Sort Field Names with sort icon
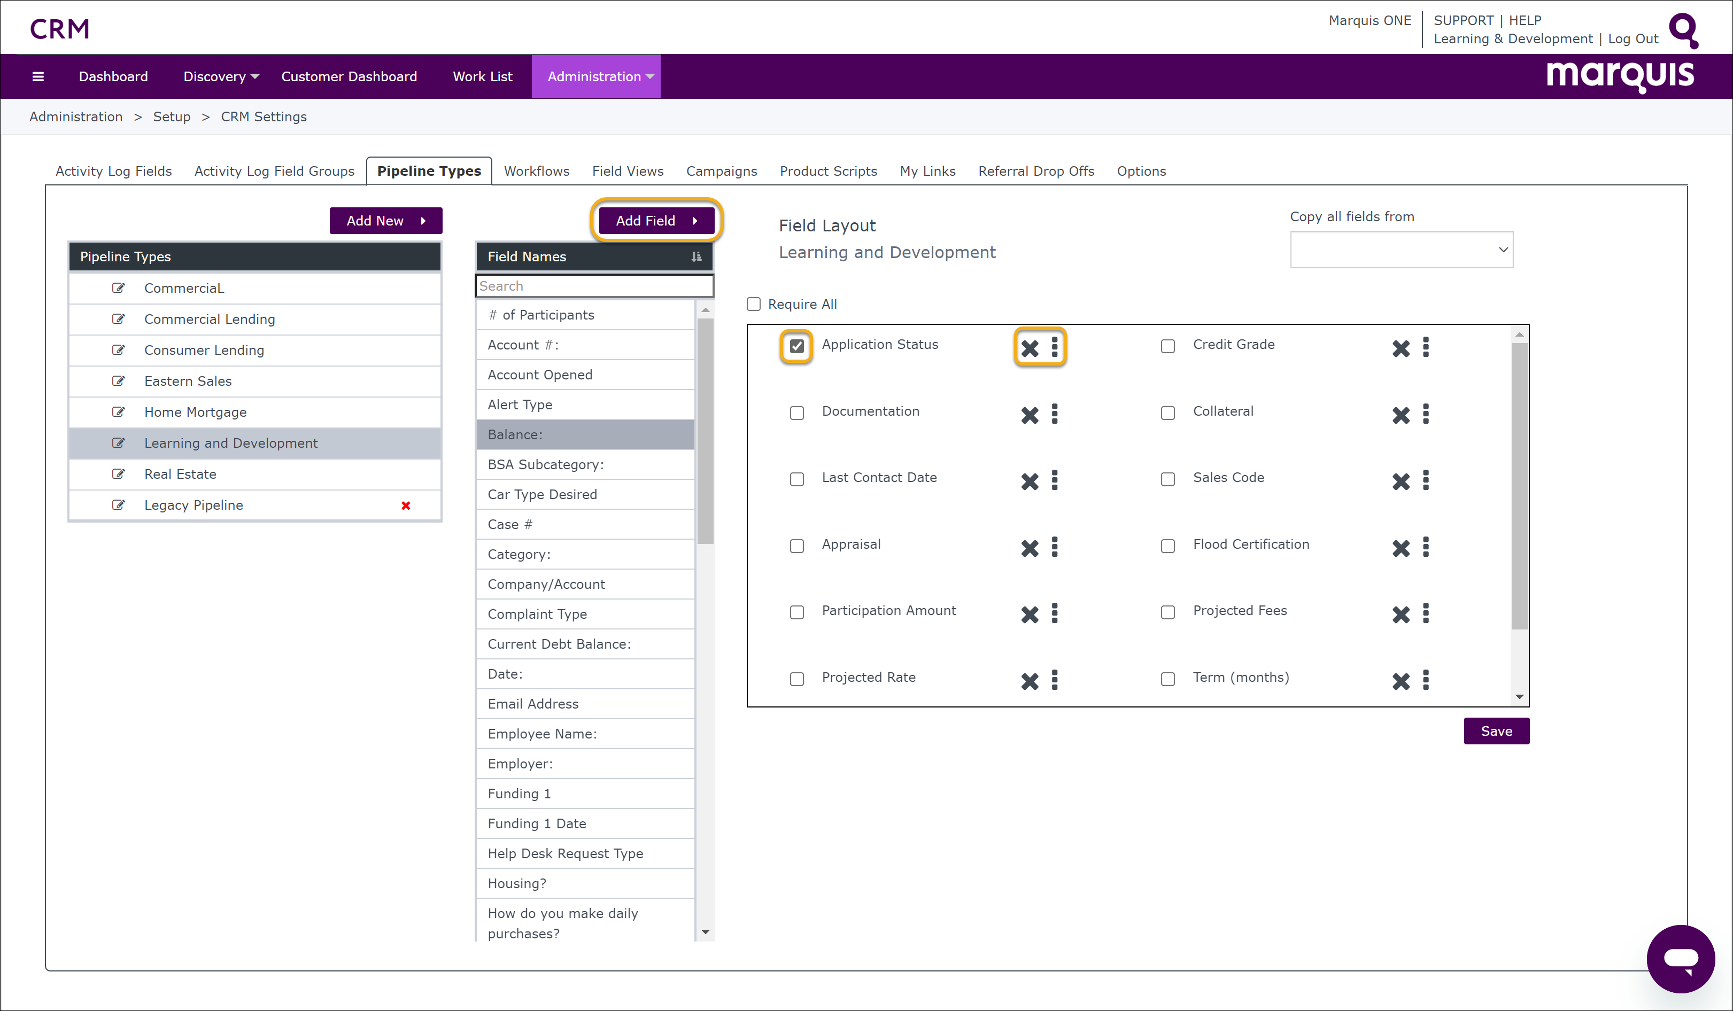1733x1011 pixels. tap(696, 256)
